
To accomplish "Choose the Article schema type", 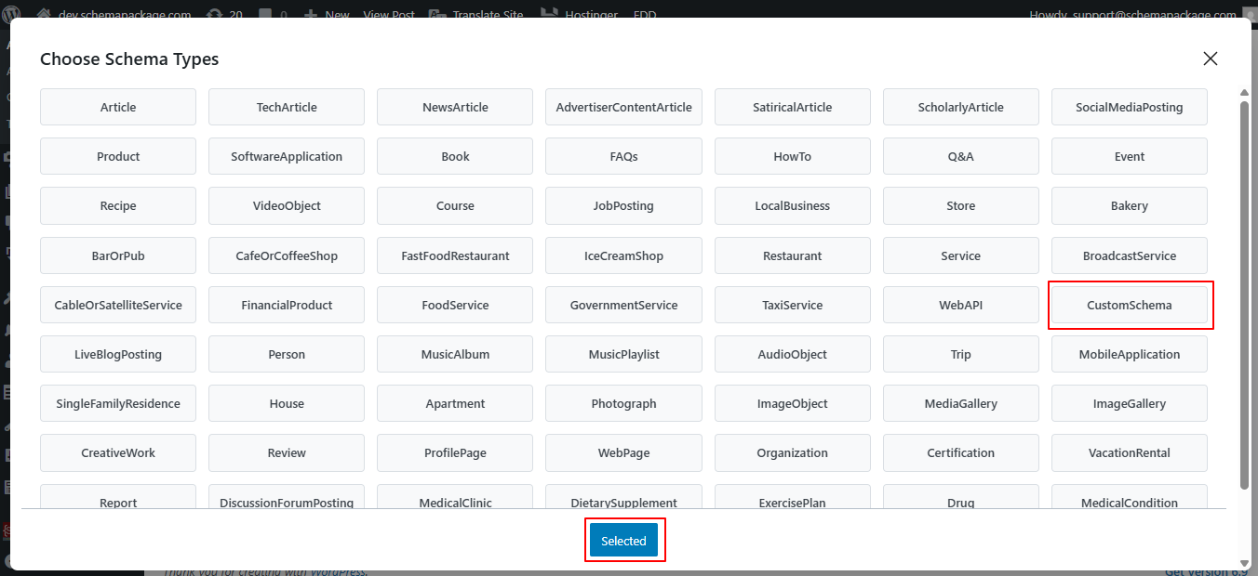I will 118,107.
